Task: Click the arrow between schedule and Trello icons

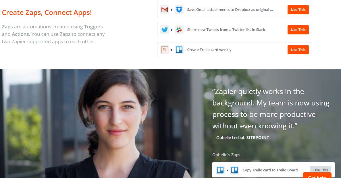Action: [x=172, y=50]
